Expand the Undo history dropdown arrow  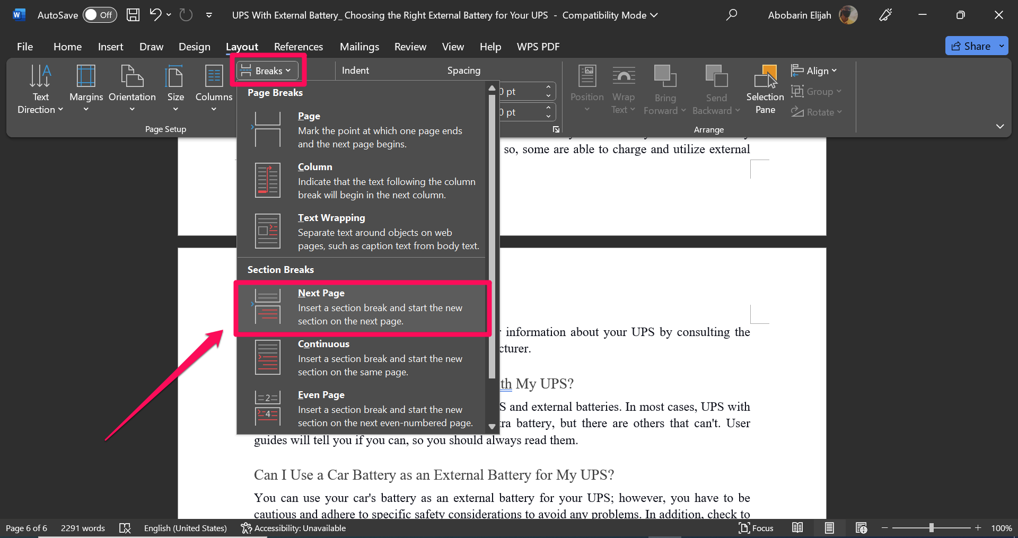(169, 15)
